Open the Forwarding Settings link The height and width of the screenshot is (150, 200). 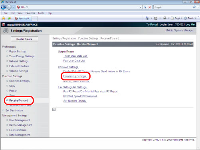click(x=75, y=76)
